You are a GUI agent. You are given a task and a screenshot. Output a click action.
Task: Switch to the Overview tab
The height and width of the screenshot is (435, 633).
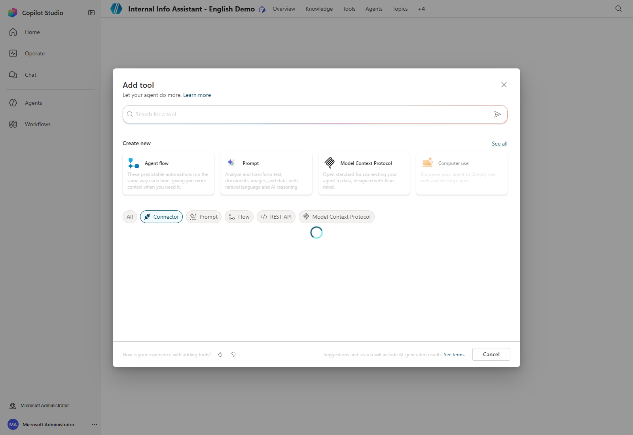coord(284,9)
